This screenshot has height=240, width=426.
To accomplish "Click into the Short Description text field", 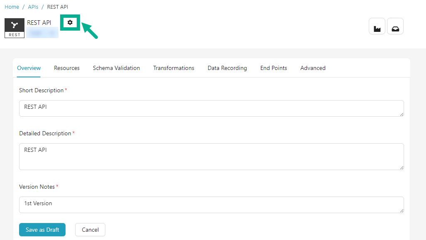I will pos(211,108).
